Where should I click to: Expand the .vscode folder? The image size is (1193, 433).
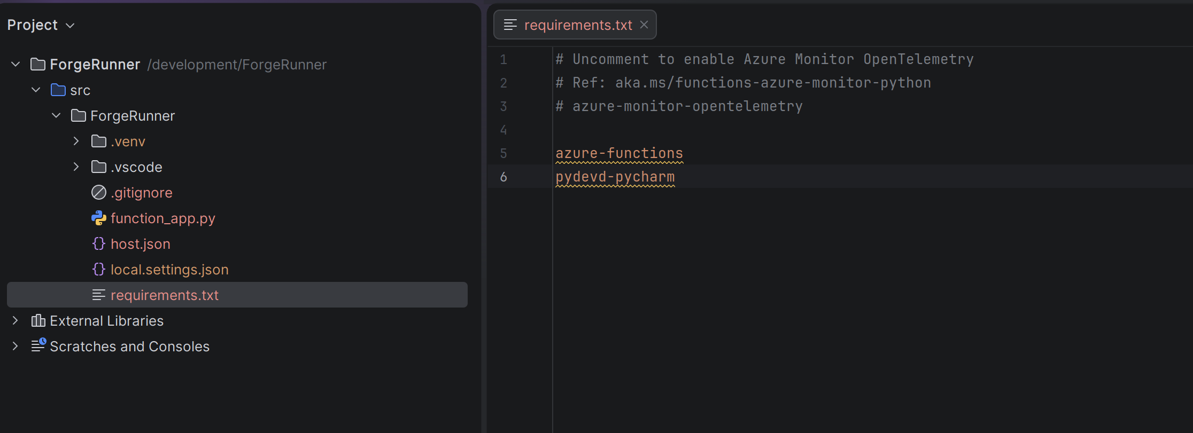pyautogui.click(x=76, y=167)
